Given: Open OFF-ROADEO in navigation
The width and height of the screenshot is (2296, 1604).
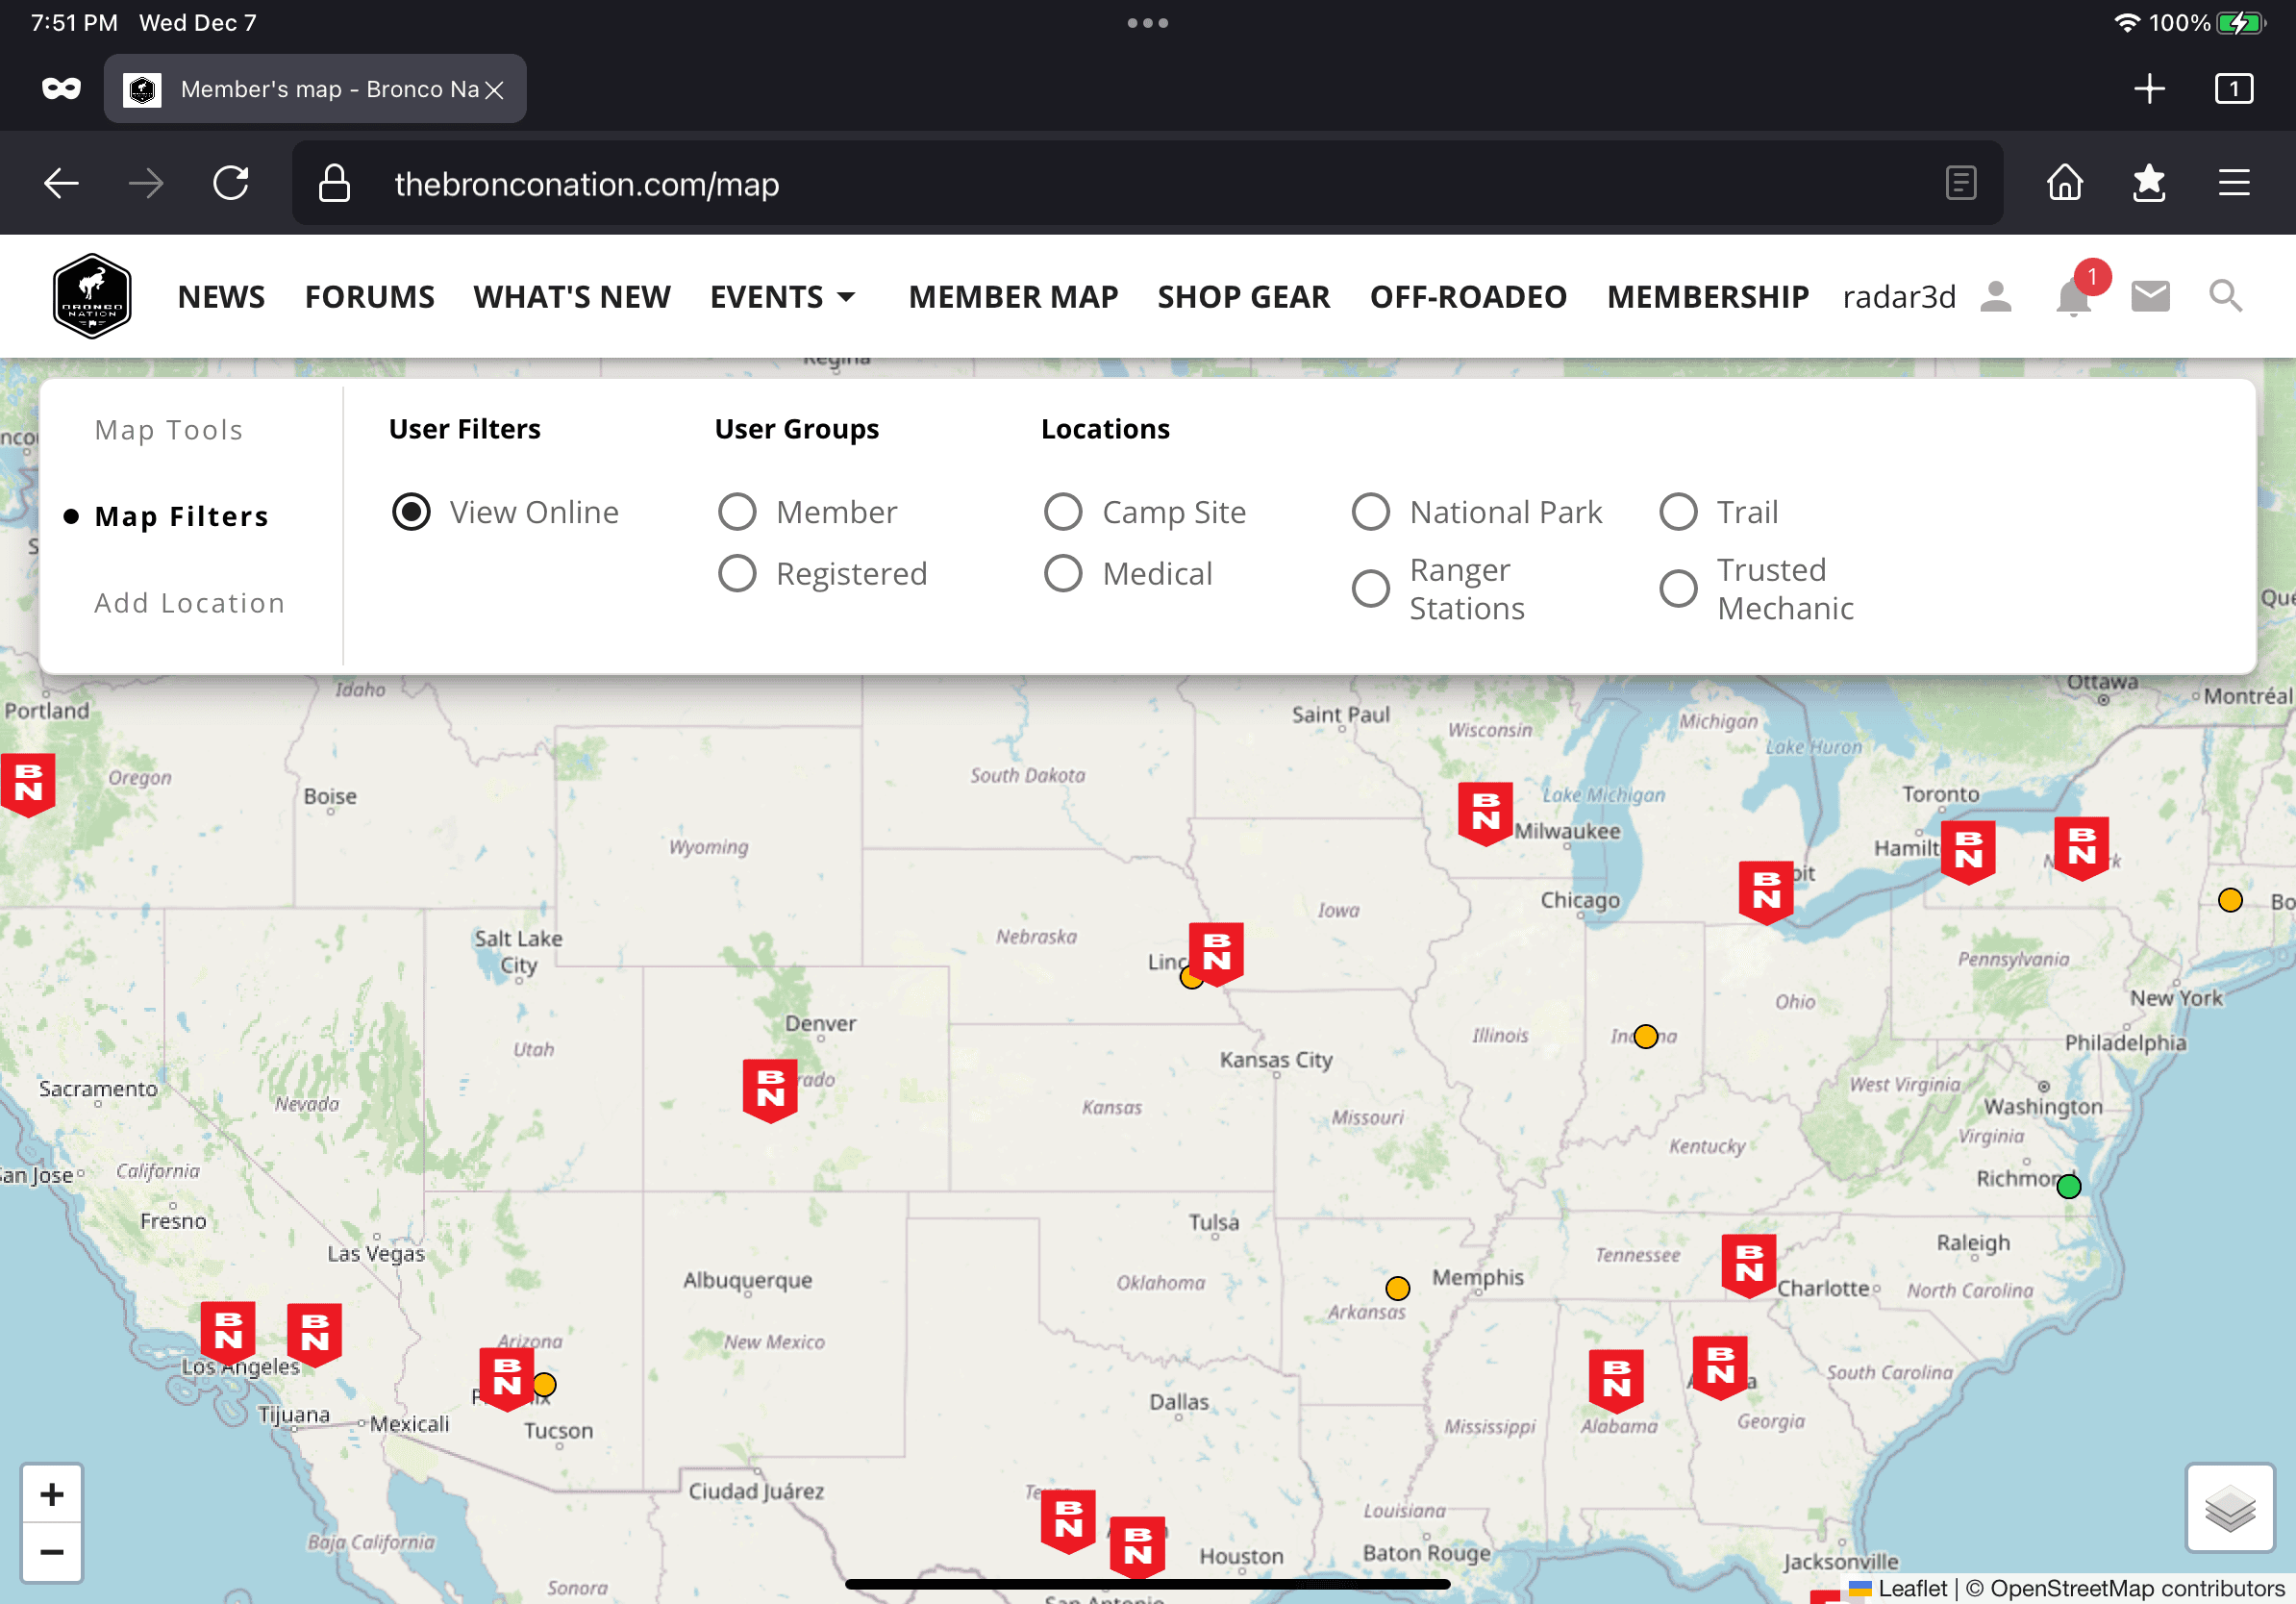Looking at the screenshot, I should [1468, 297].
